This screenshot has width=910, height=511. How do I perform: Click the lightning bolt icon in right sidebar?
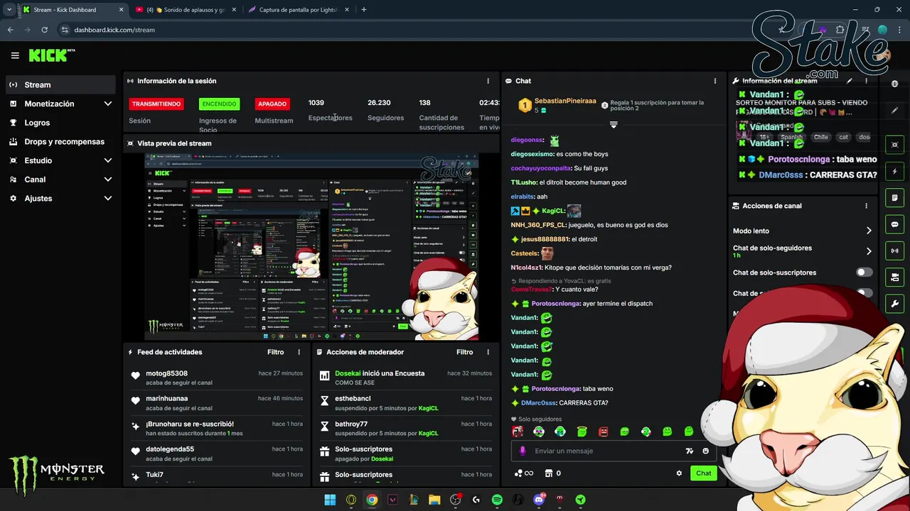tap(895, 171)
